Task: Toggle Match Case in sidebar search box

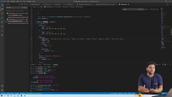Action: (x=23, y=8)
